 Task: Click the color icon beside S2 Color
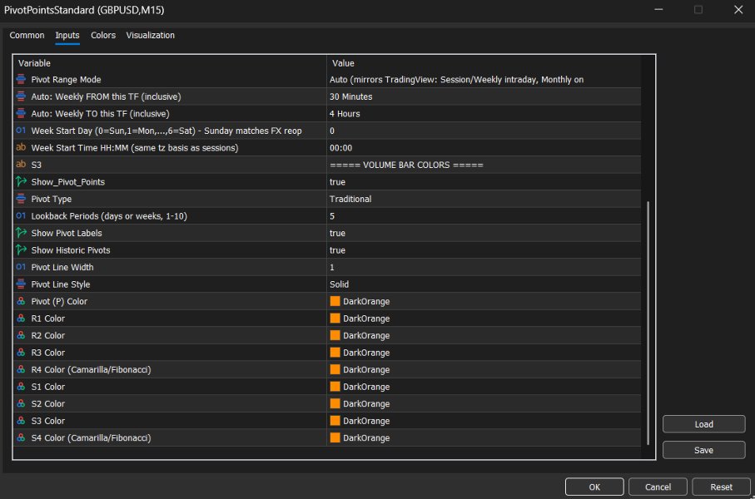[21, 403]
